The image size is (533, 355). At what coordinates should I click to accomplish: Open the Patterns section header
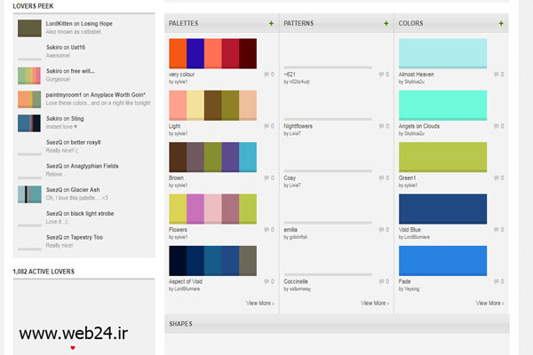(x=298, y=23)
